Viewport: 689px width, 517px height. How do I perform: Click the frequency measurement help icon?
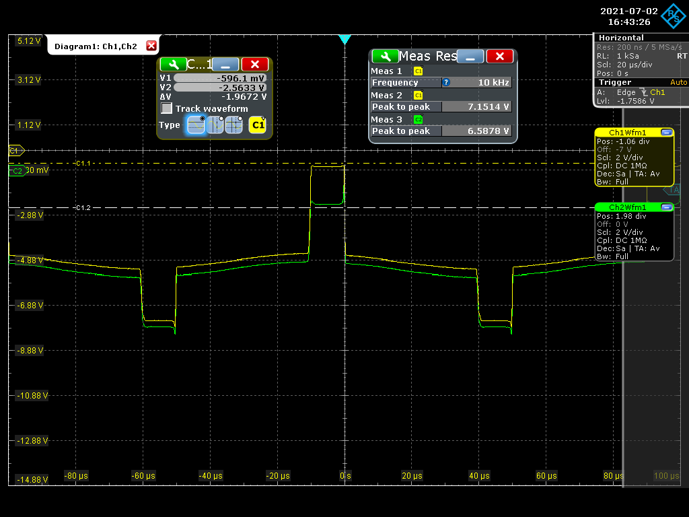445,82
